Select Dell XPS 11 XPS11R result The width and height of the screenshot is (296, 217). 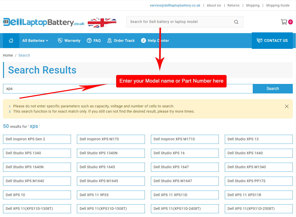[x=259, y=195]
